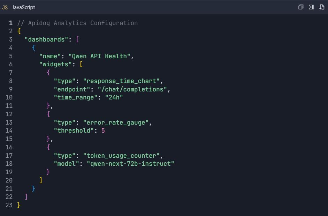Click the closing yellow bracket on line 20
The image size is (328, 216).
pos(41,180)
